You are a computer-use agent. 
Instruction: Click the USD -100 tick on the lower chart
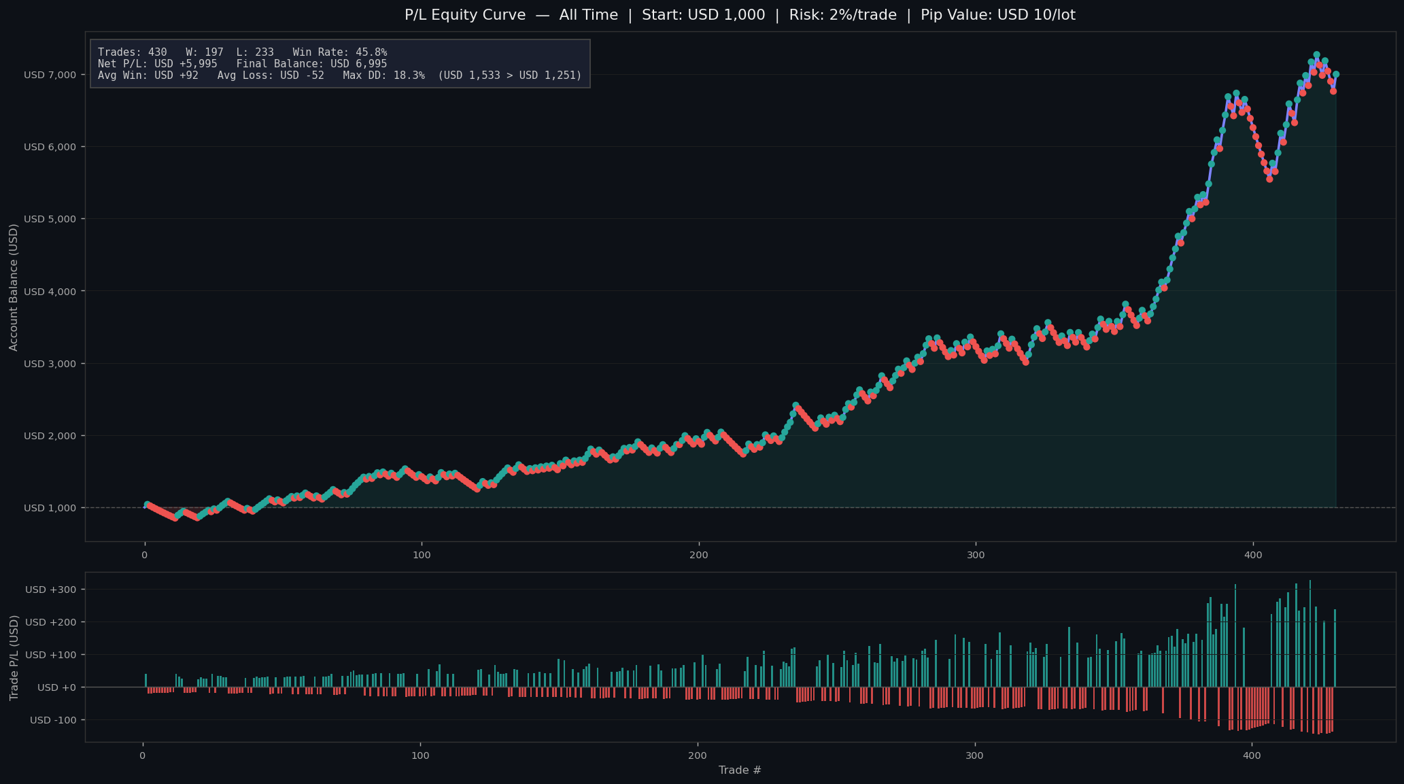click(53, 720)
